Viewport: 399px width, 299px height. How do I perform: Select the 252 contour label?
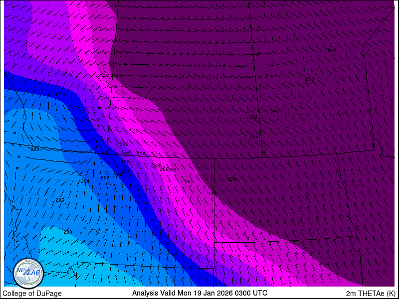point(275,111)
